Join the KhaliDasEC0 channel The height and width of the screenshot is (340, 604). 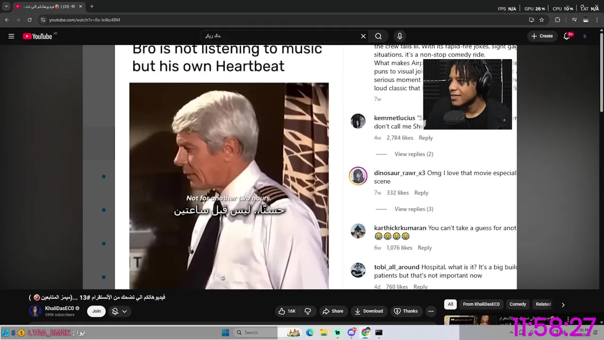[96, 311]
